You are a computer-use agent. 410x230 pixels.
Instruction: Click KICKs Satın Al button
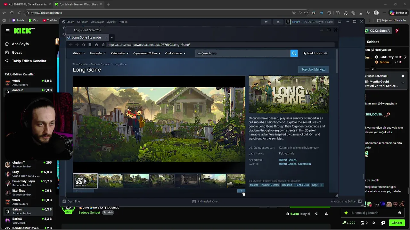click(x=378, y=31)
